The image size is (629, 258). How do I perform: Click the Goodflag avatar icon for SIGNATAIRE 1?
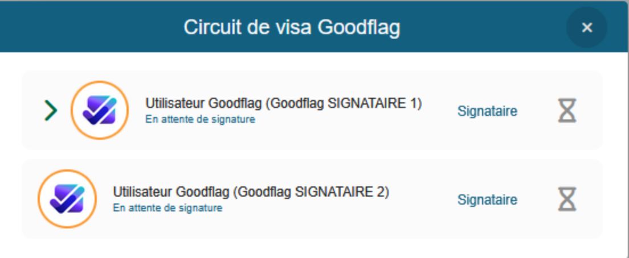click(x=100, y=110)
